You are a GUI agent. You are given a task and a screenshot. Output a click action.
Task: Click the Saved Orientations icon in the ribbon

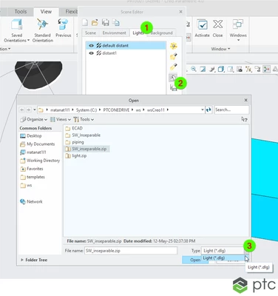tap(17, 25)
